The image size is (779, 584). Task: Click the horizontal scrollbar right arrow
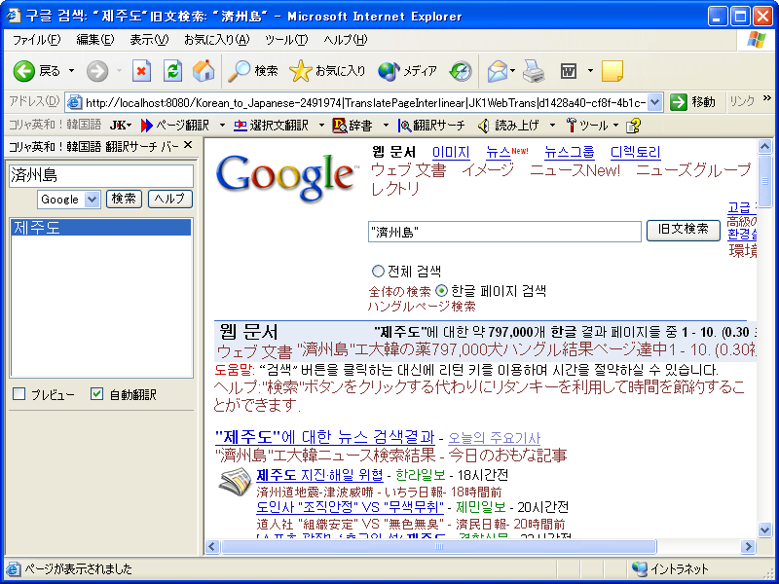coord(748,547)
